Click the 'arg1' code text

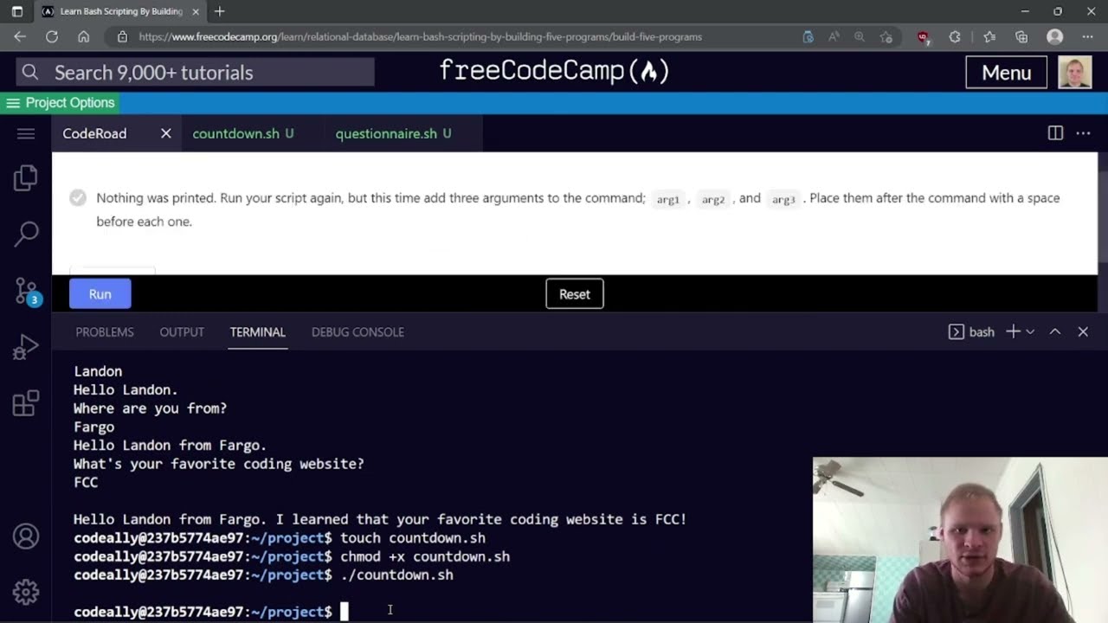click(667, 199)
